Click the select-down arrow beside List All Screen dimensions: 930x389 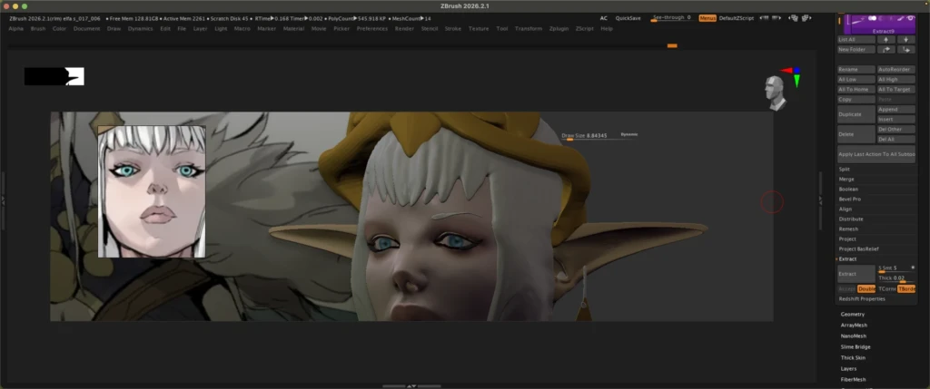pos(906,40)
